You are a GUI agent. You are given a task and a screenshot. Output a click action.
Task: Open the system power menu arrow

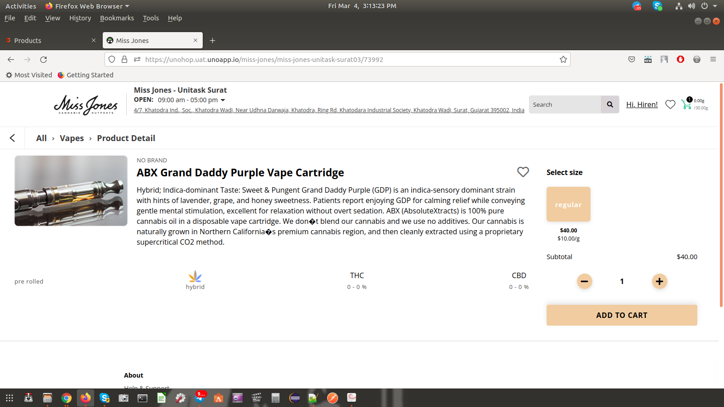(715, 6)
